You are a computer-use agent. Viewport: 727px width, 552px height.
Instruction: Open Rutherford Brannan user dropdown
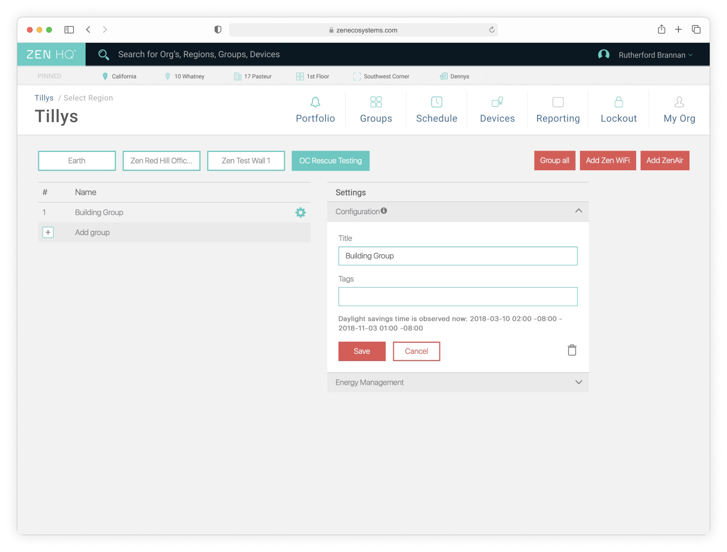click(656, 55)
